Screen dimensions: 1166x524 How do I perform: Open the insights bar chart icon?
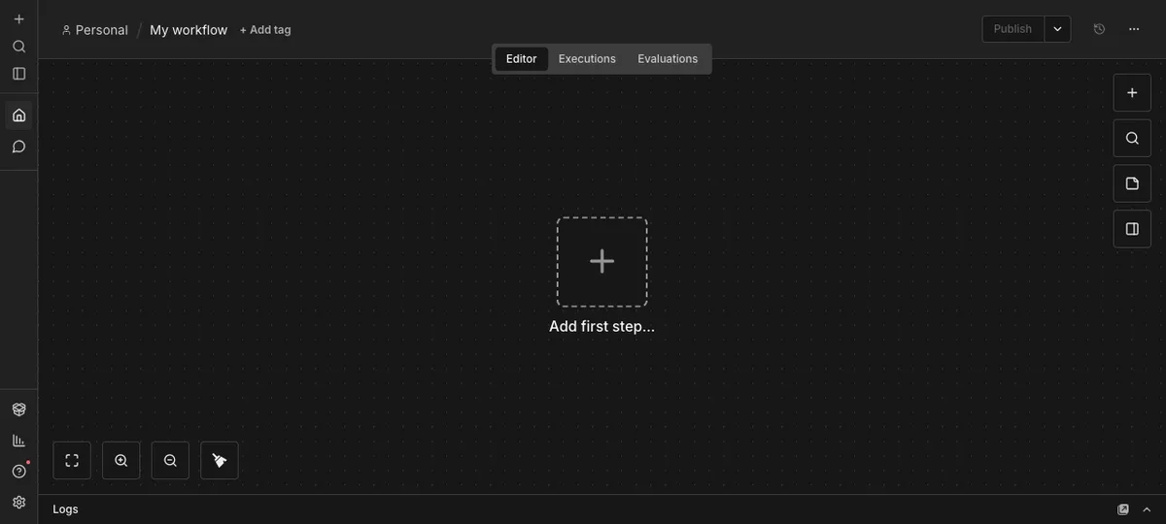pos(18,441)
